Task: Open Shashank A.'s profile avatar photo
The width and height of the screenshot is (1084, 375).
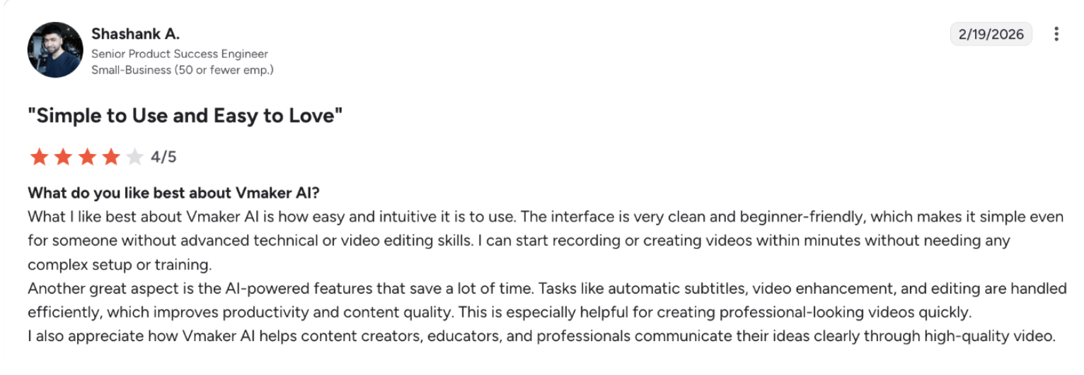Action: tap(55, 50)
